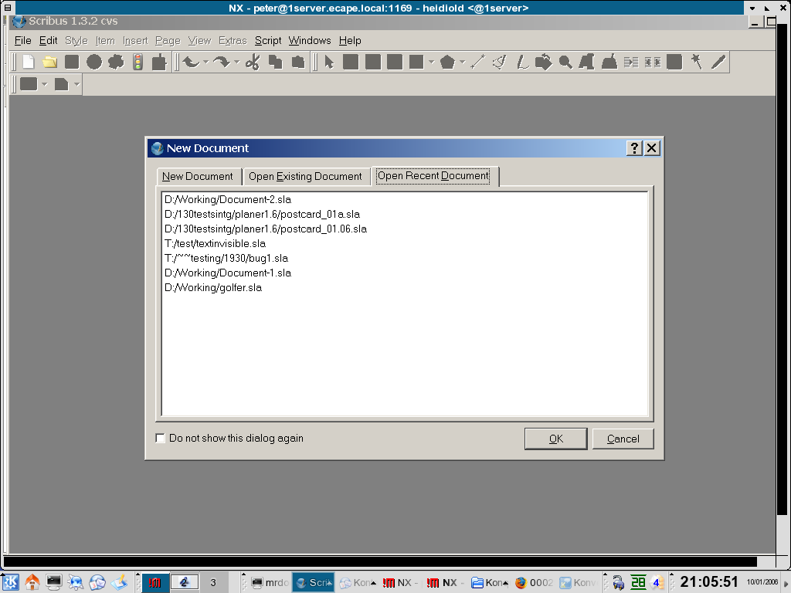
Task: Click the Open folder toolbar icon
Action: pos(50,63)
